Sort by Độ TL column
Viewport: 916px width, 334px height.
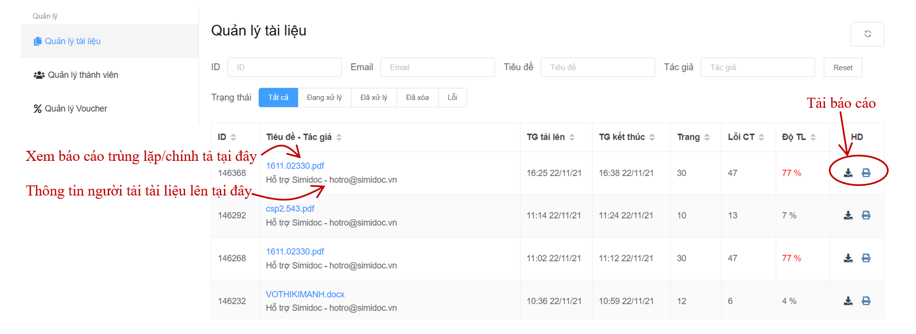click(x=813, y=137)
